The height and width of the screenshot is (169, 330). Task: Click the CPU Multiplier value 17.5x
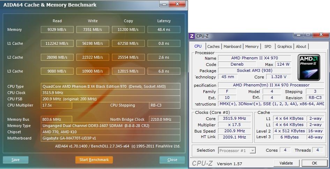pyautogui.click(x=57, y=105)
